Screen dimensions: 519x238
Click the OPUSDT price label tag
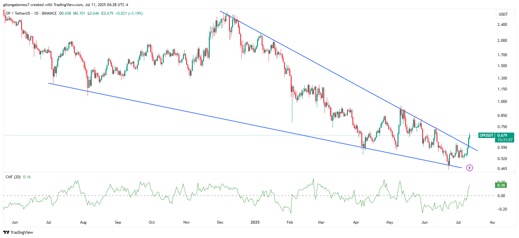coord(486,135)
